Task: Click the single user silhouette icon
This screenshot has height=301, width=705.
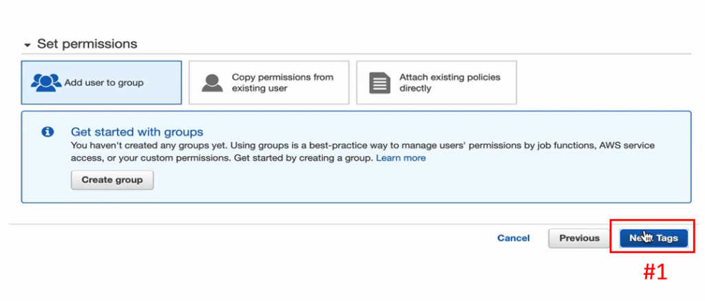Action: (211, 82)
